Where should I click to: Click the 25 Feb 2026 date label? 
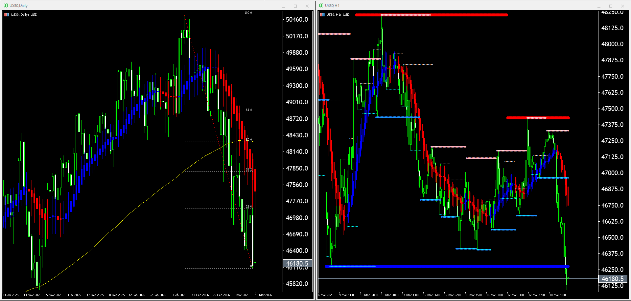(x=222, y=295)
